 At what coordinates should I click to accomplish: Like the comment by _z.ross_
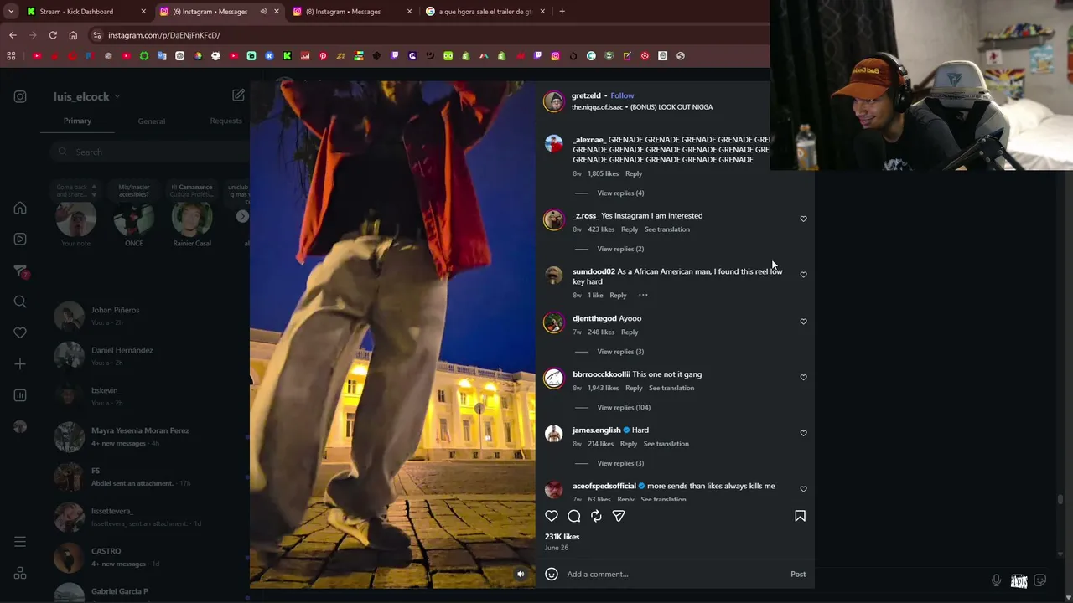tap(803, 219)
